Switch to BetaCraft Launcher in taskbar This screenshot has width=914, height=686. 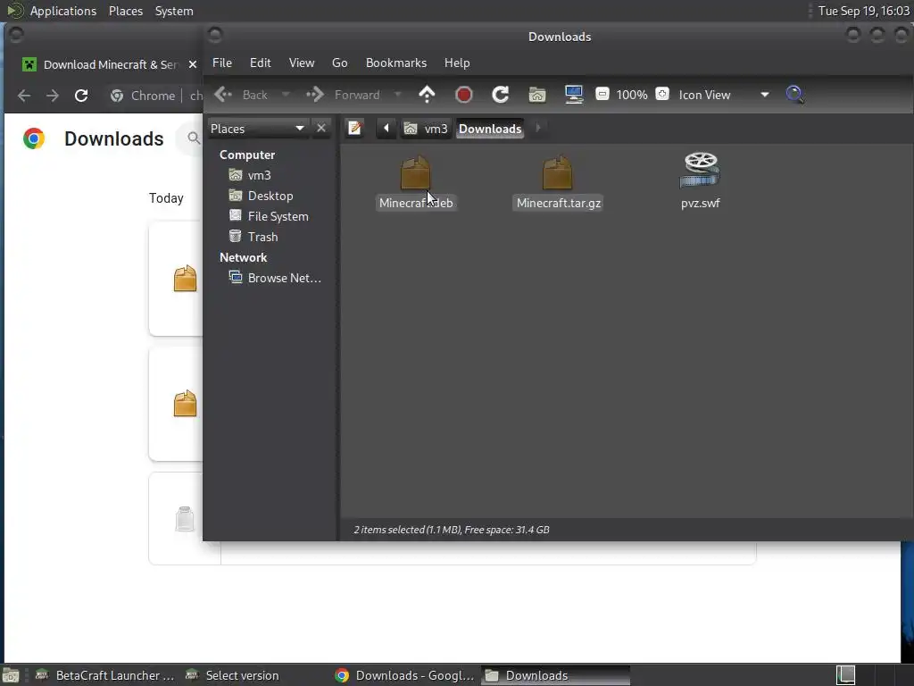pos(105,675)
